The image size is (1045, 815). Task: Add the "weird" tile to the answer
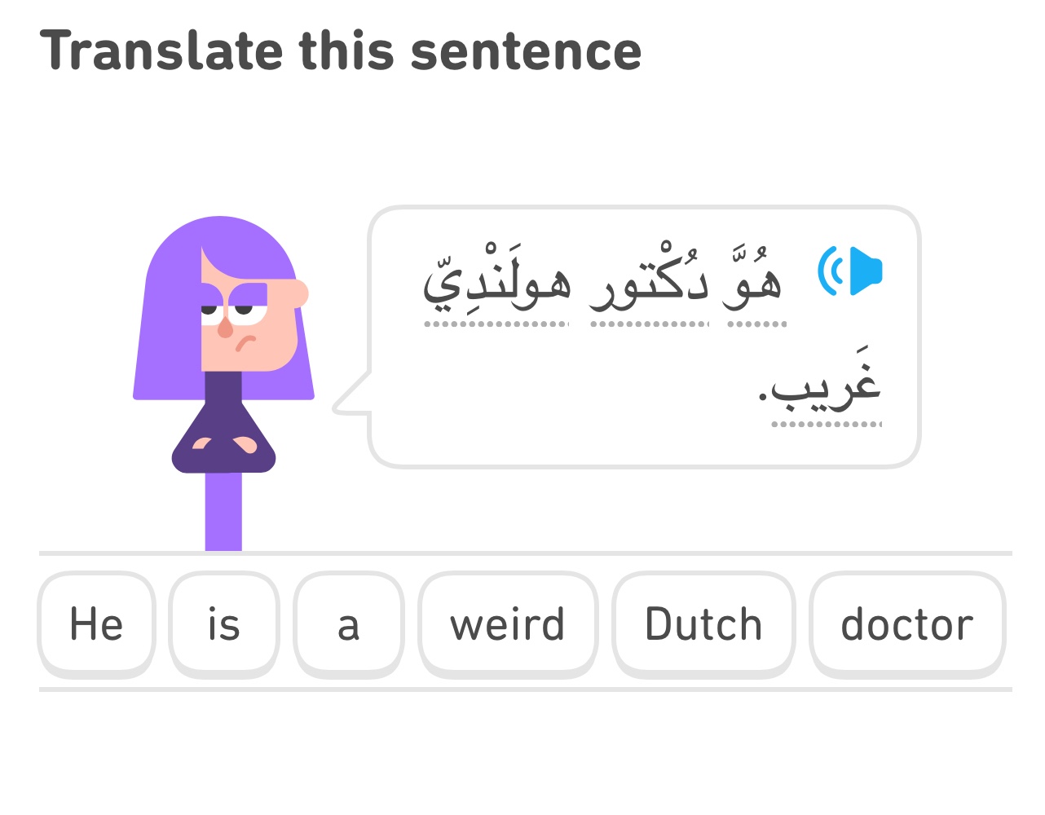508,624
